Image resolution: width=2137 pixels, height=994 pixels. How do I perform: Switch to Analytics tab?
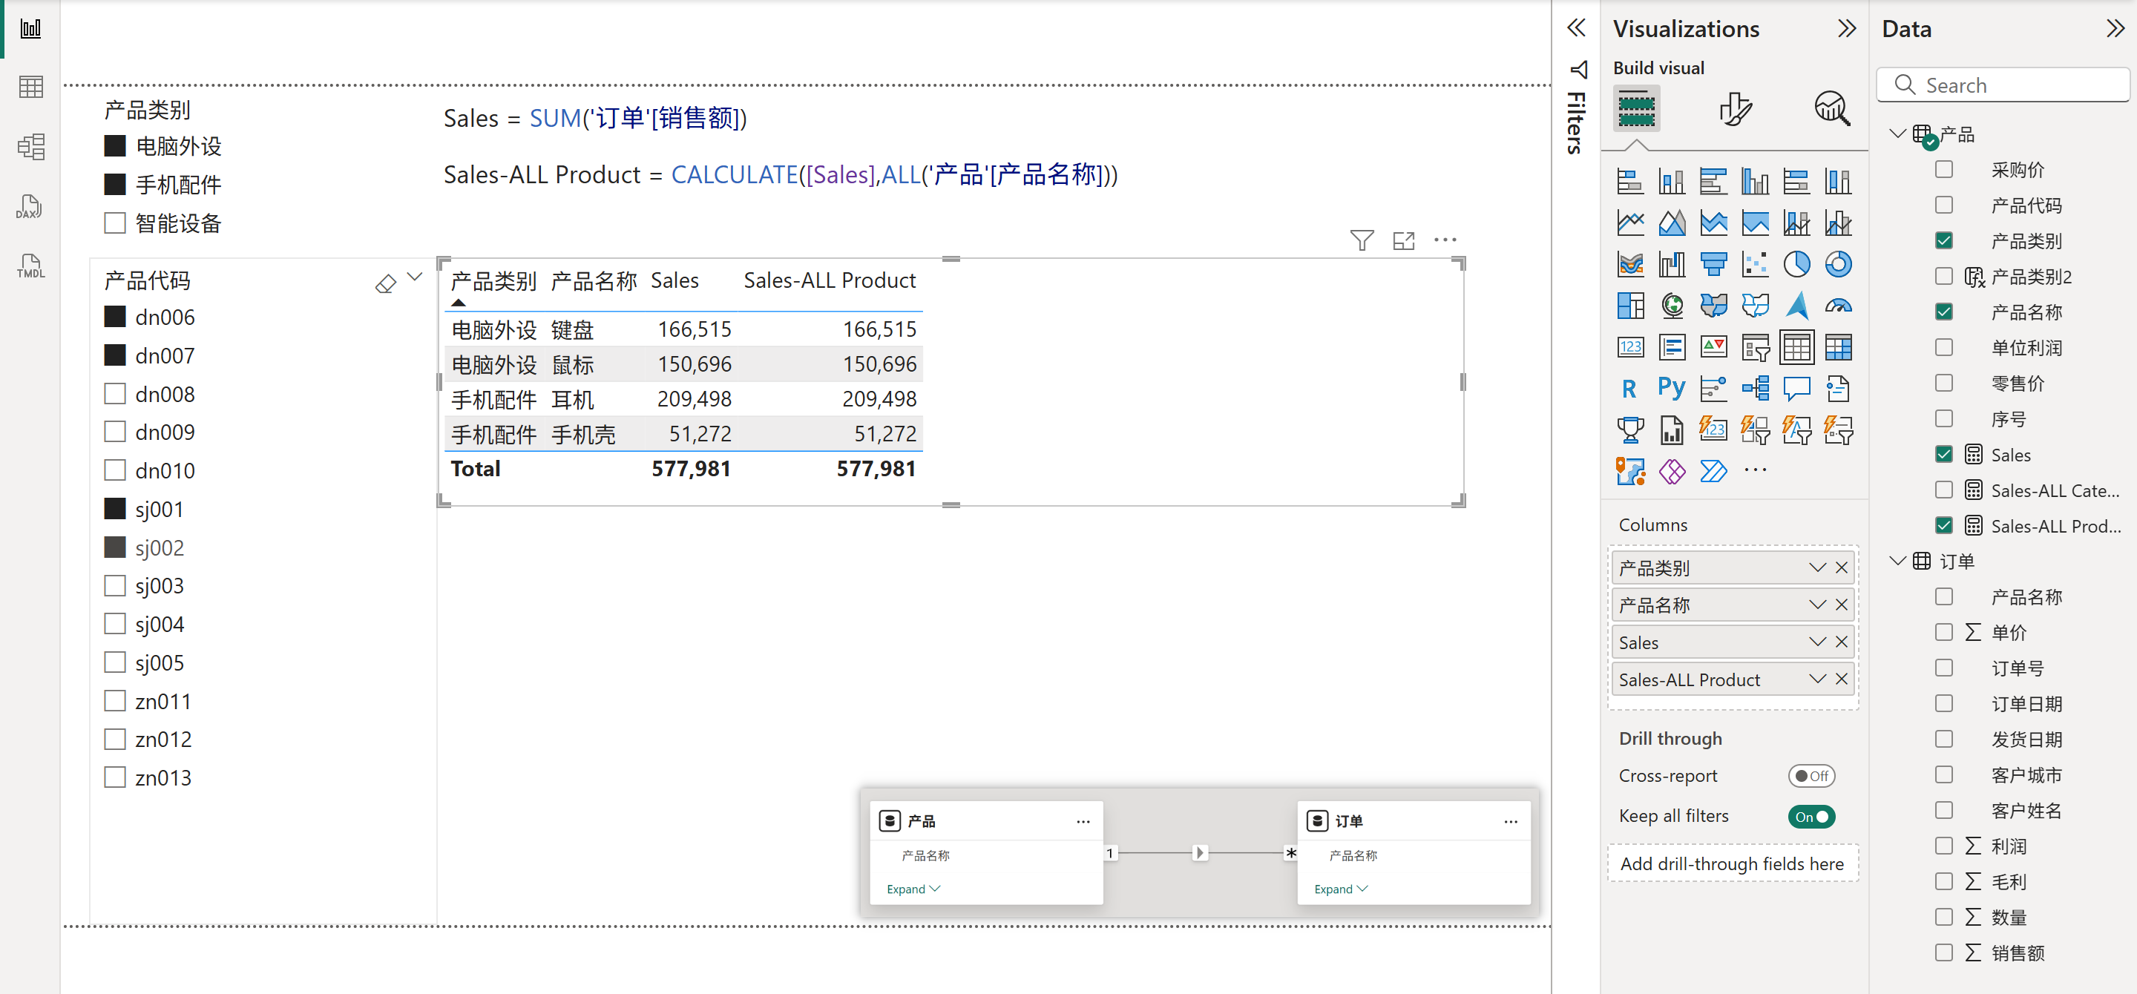(x=1832, y=108)
